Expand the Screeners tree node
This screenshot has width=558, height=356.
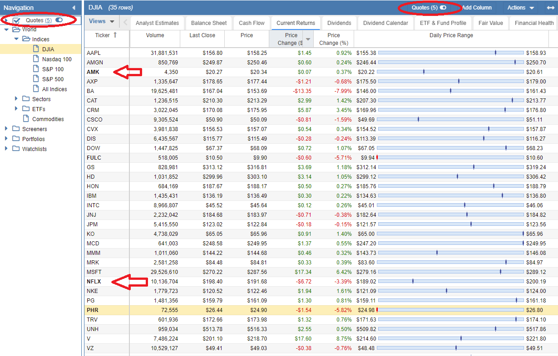pos(6,129)
